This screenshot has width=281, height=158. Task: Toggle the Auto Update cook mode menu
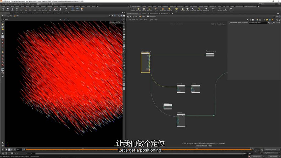point(273,156)
